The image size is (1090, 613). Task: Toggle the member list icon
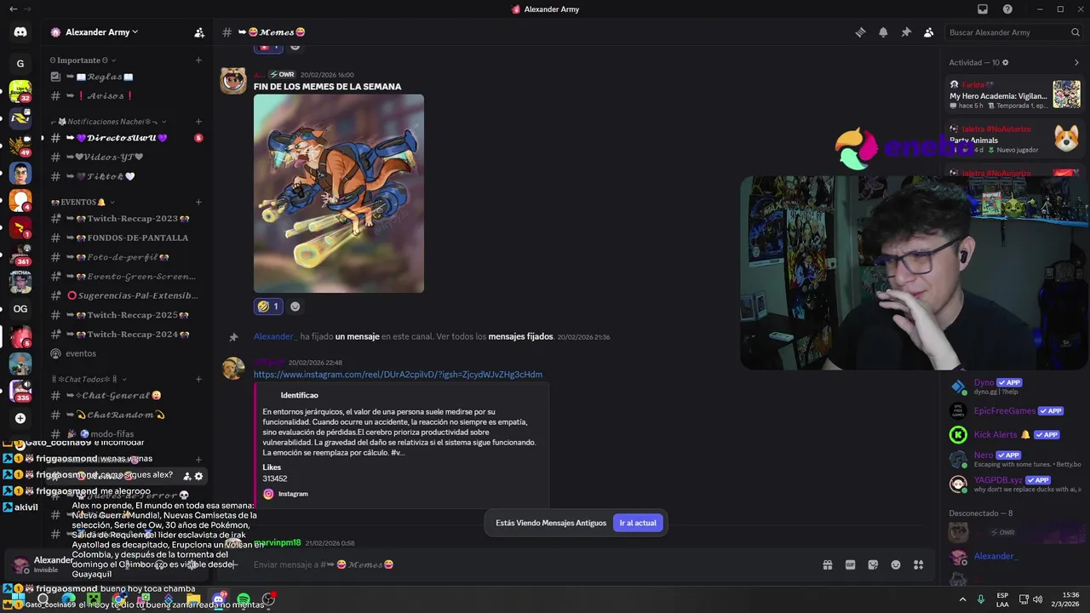click(929, 32)
